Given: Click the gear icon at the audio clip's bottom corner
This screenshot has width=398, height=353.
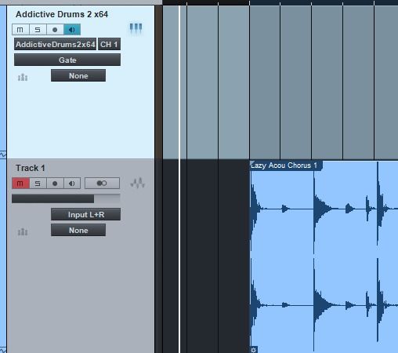Looking at the screenshot, I should (x=254, y=350).
